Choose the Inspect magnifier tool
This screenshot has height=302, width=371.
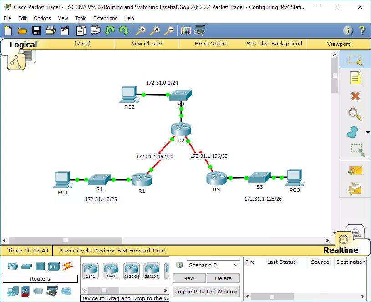355,114
